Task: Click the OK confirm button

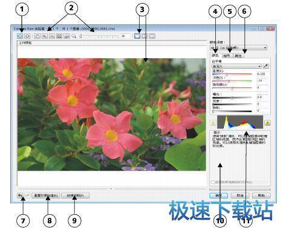Action: [x=219, y=195]
